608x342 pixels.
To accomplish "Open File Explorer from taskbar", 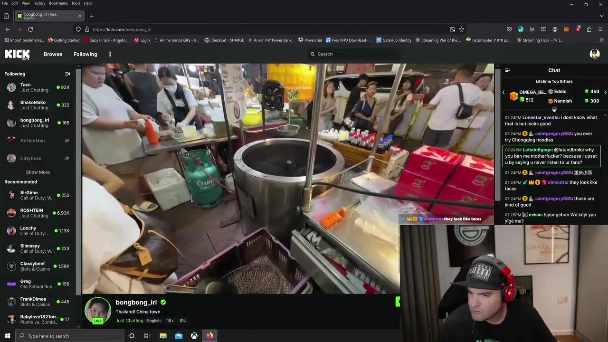I will (x=163, y=336).
